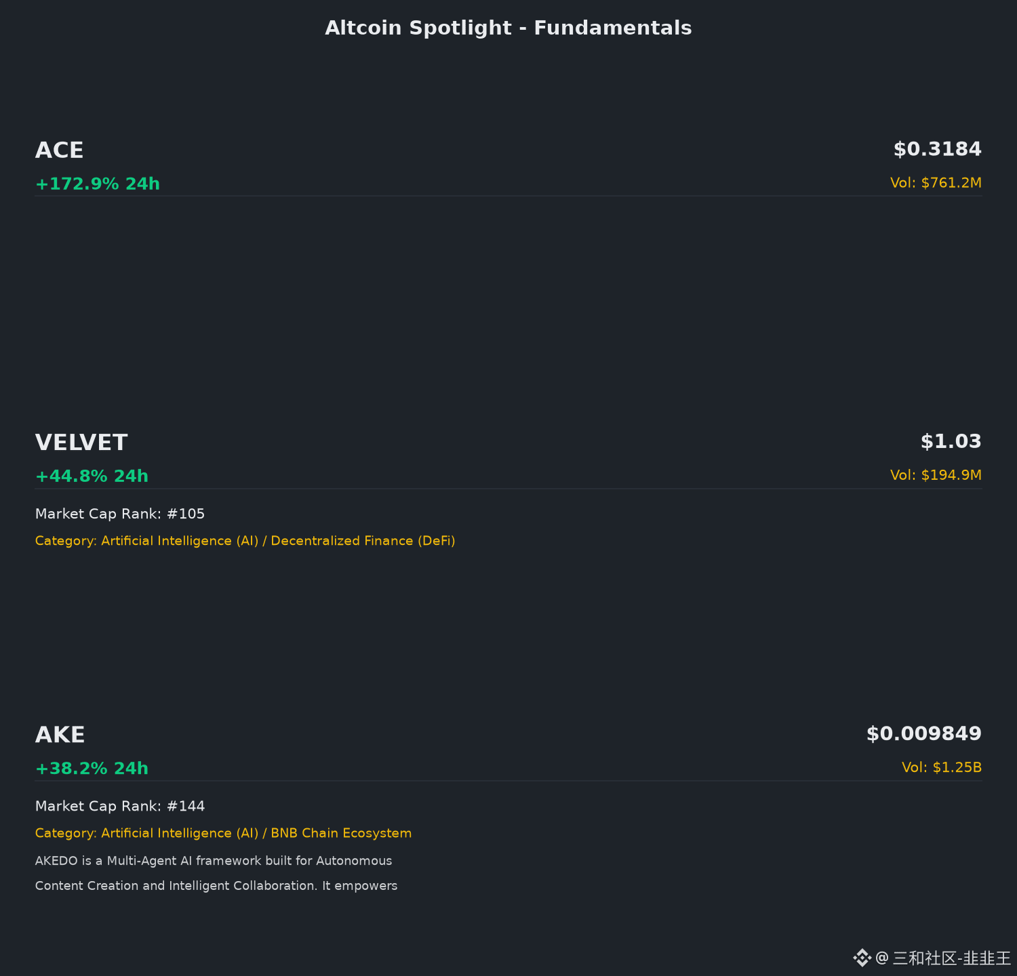
Task: Open the AKE coin heading
Action: click(x=60, y=735)
